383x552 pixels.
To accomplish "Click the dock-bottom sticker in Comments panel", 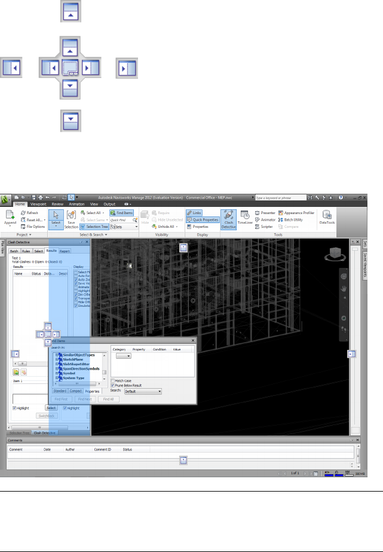I will click(x=183, y=460).
